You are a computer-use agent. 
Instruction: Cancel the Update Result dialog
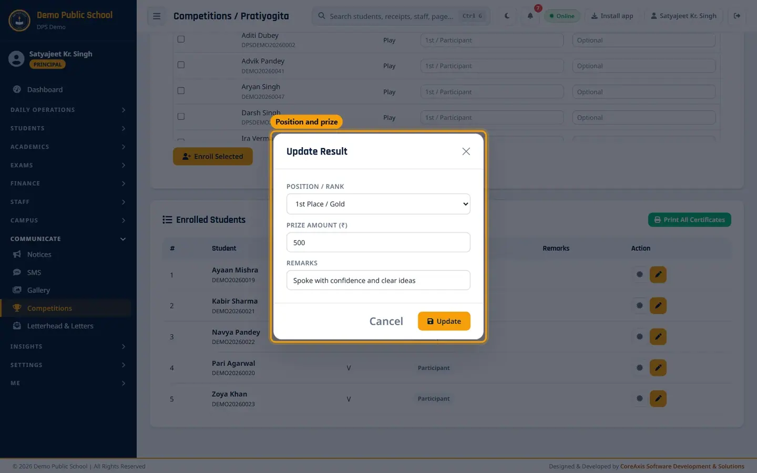386,321
